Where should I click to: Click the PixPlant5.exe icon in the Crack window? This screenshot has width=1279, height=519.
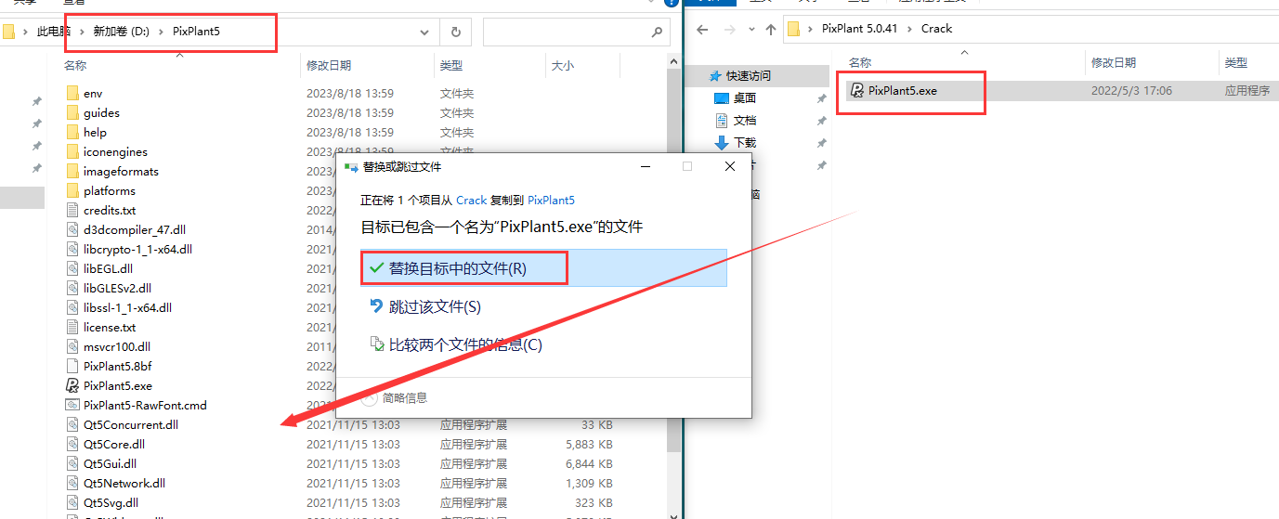[x=857, y=90]
